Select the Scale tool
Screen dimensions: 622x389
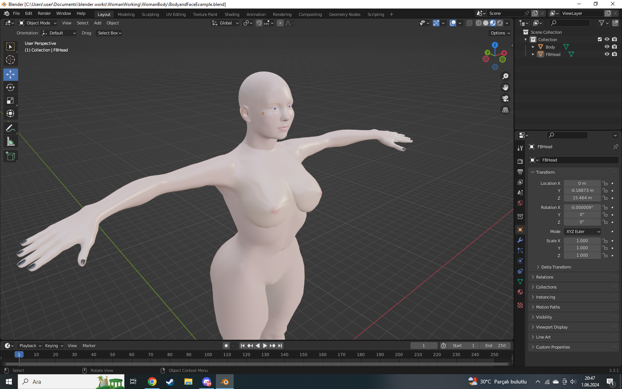pos(10,100)
